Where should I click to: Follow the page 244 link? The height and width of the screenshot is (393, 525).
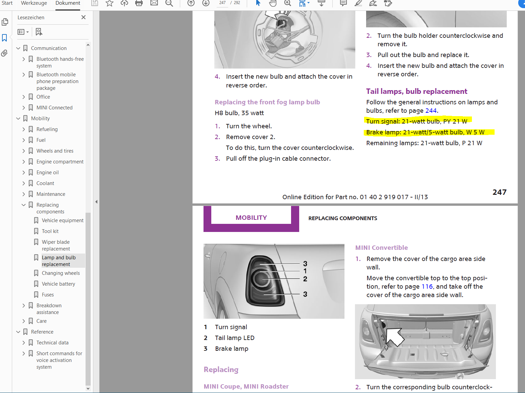tap(431, 111)
